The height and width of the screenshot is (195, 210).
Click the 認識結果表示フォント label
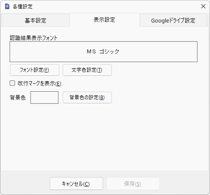[33, 38]
